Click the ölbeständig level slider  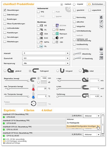pyautogui.click(x=77, y=54)
